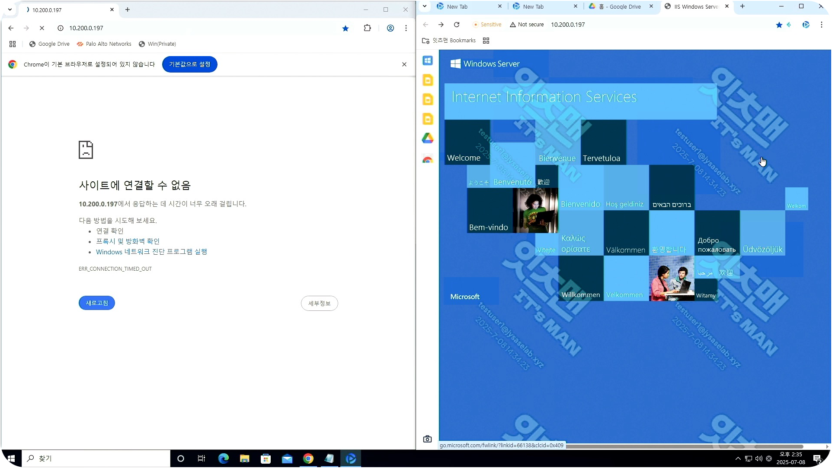The height and width of the screenshot is (468, 832).
Task: Click second yellow Keep icon in sidebar
Action: click(x=428, y=99)
